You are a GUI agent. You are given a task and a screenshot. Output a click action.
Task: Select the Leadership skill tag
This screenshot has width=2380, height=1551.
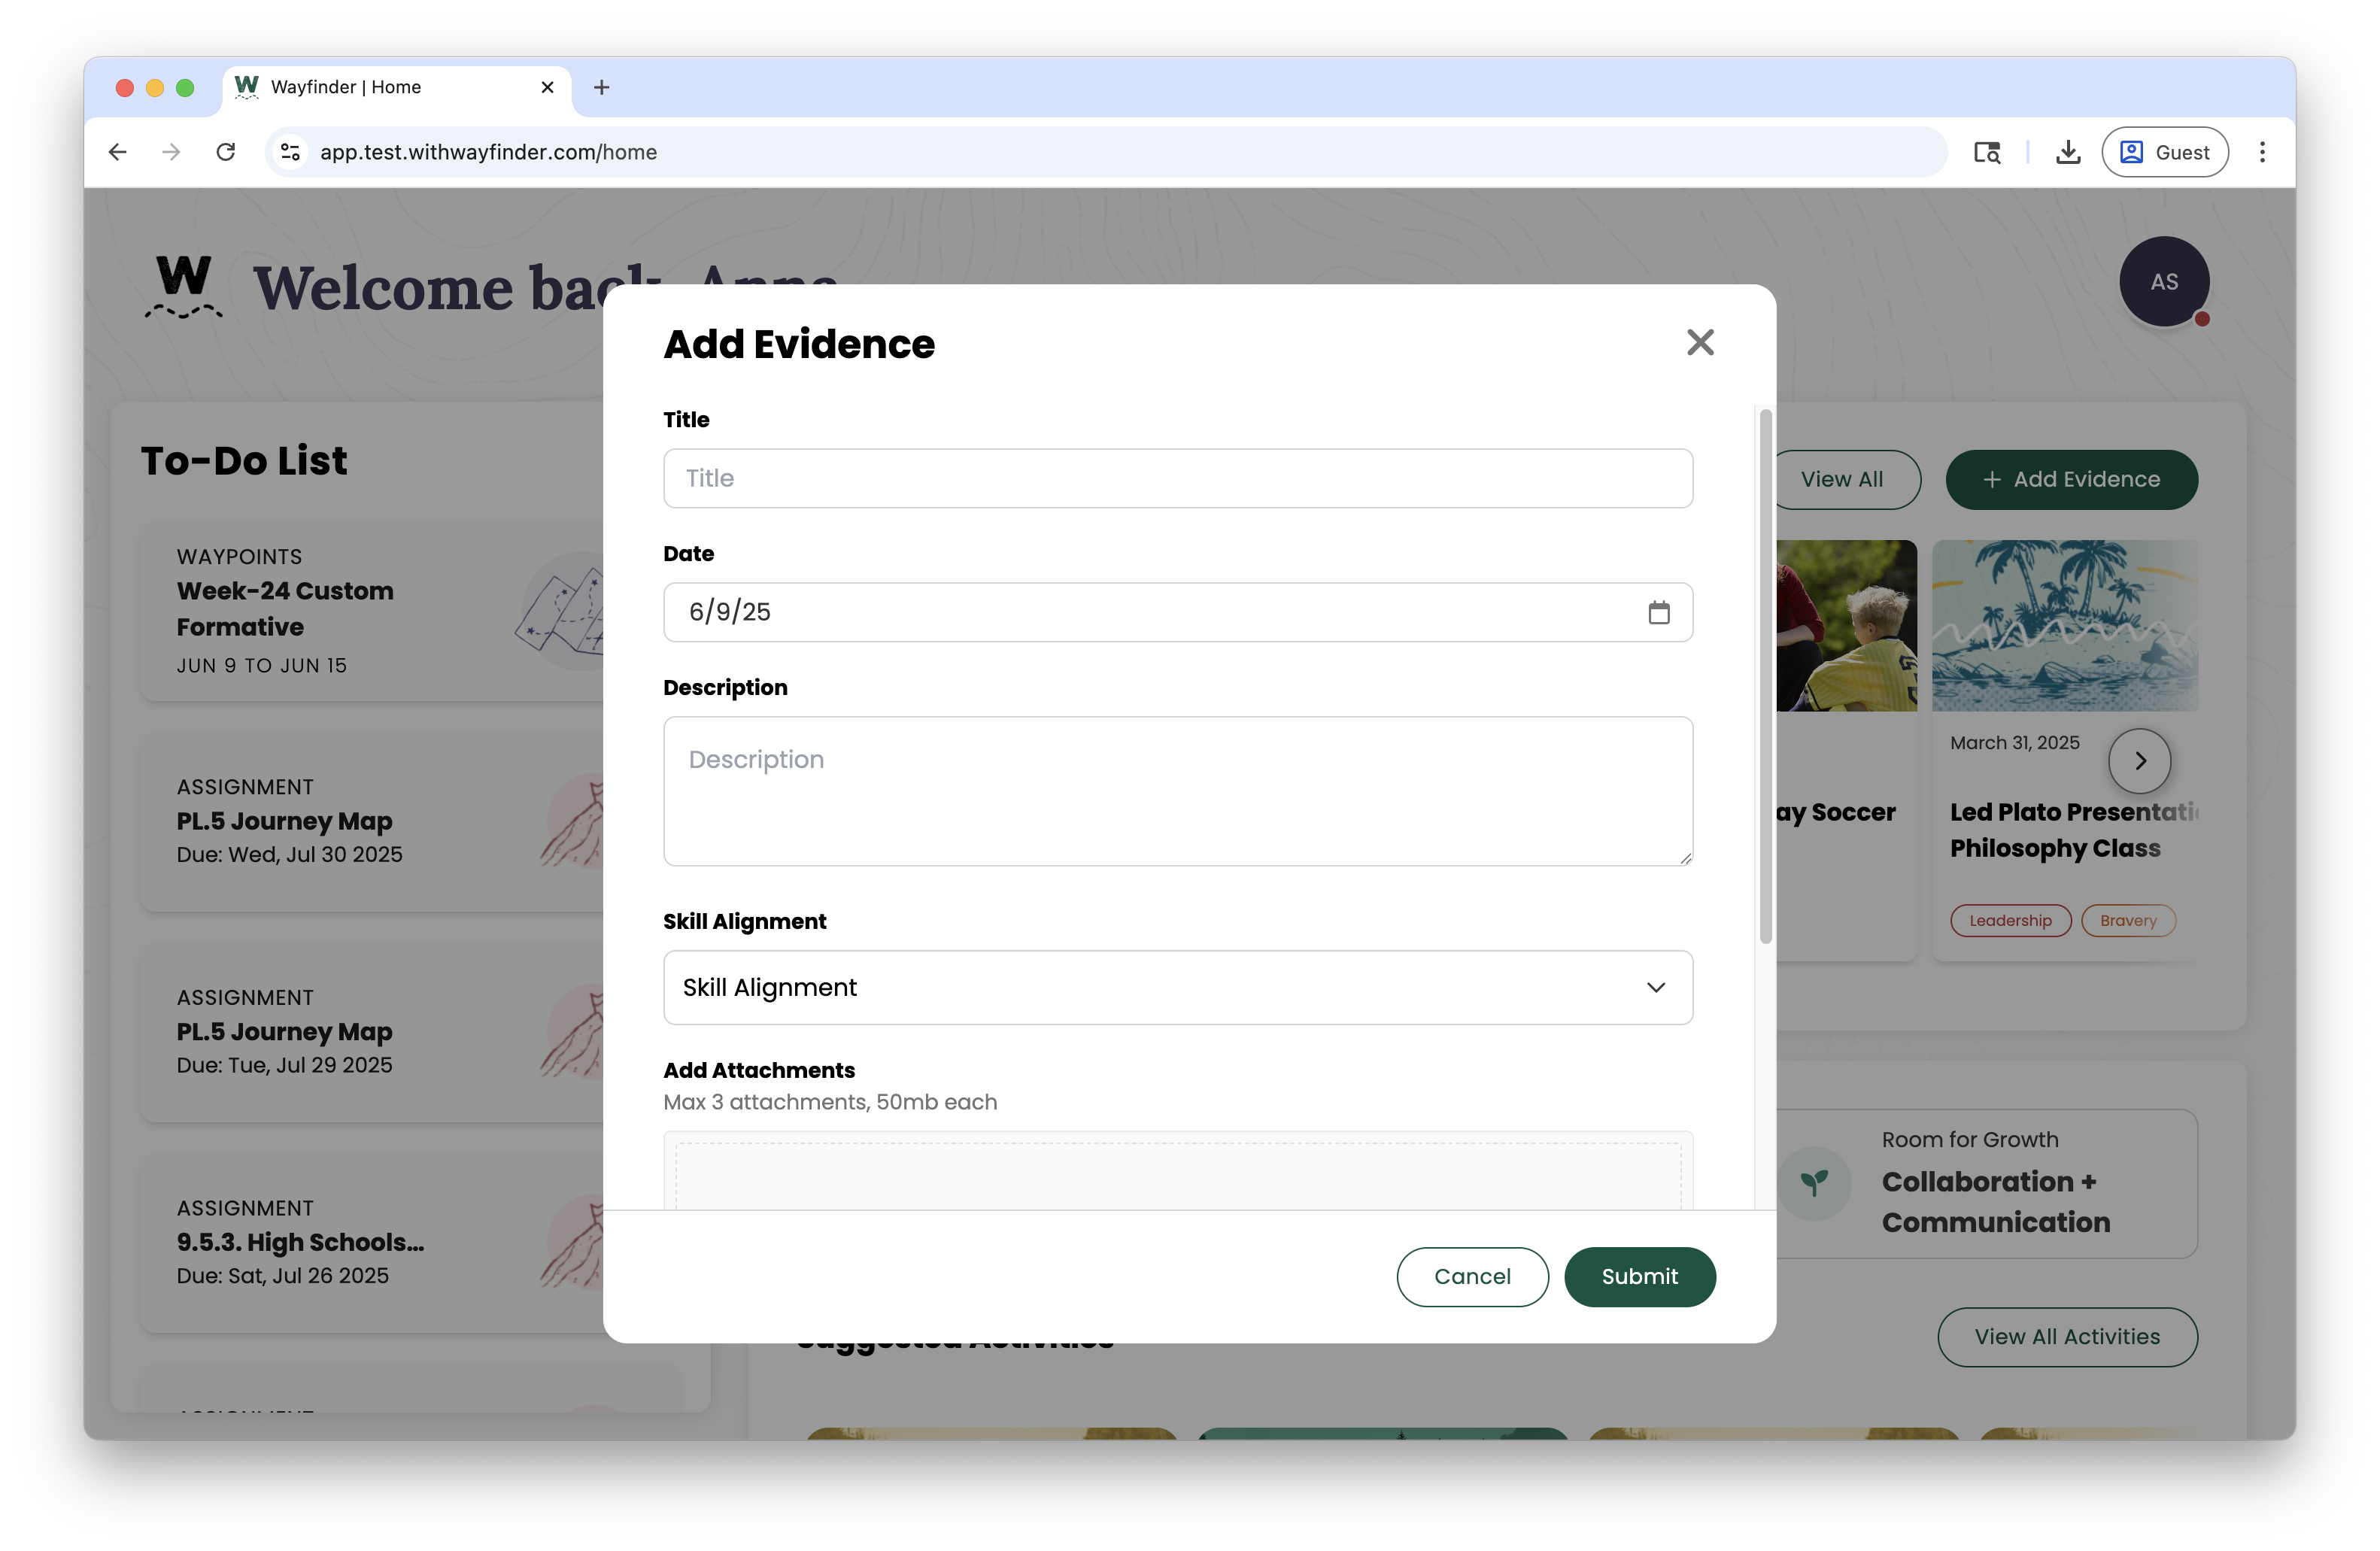[x=2010, y=920]
